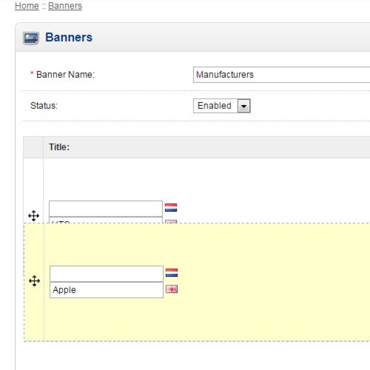Click the drag handle for the HTC banner row
This screenshot has height=370, width=370.
(33, 216)
